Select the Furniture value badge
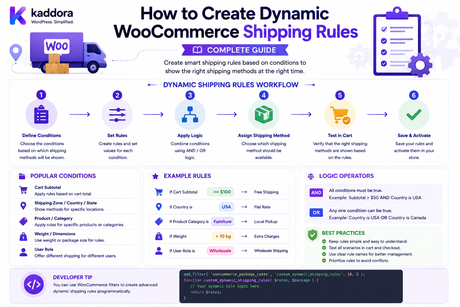This screenshot has height=307, width=460. click(223, 222)
